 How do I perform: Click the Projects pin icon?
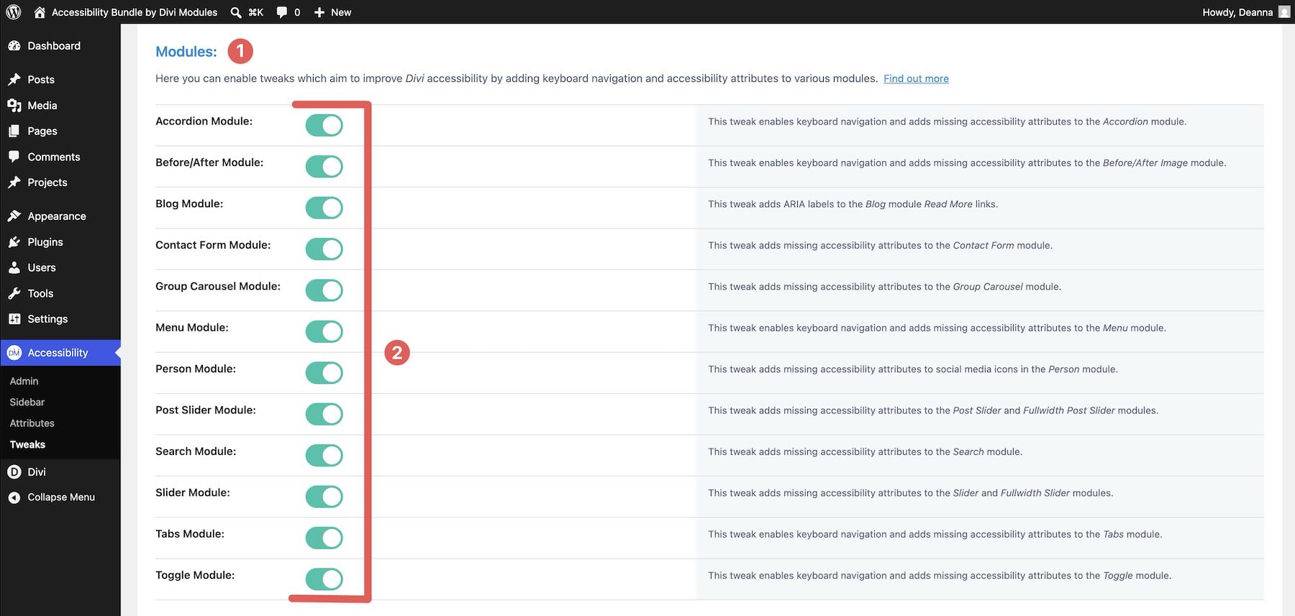point(14,183)
